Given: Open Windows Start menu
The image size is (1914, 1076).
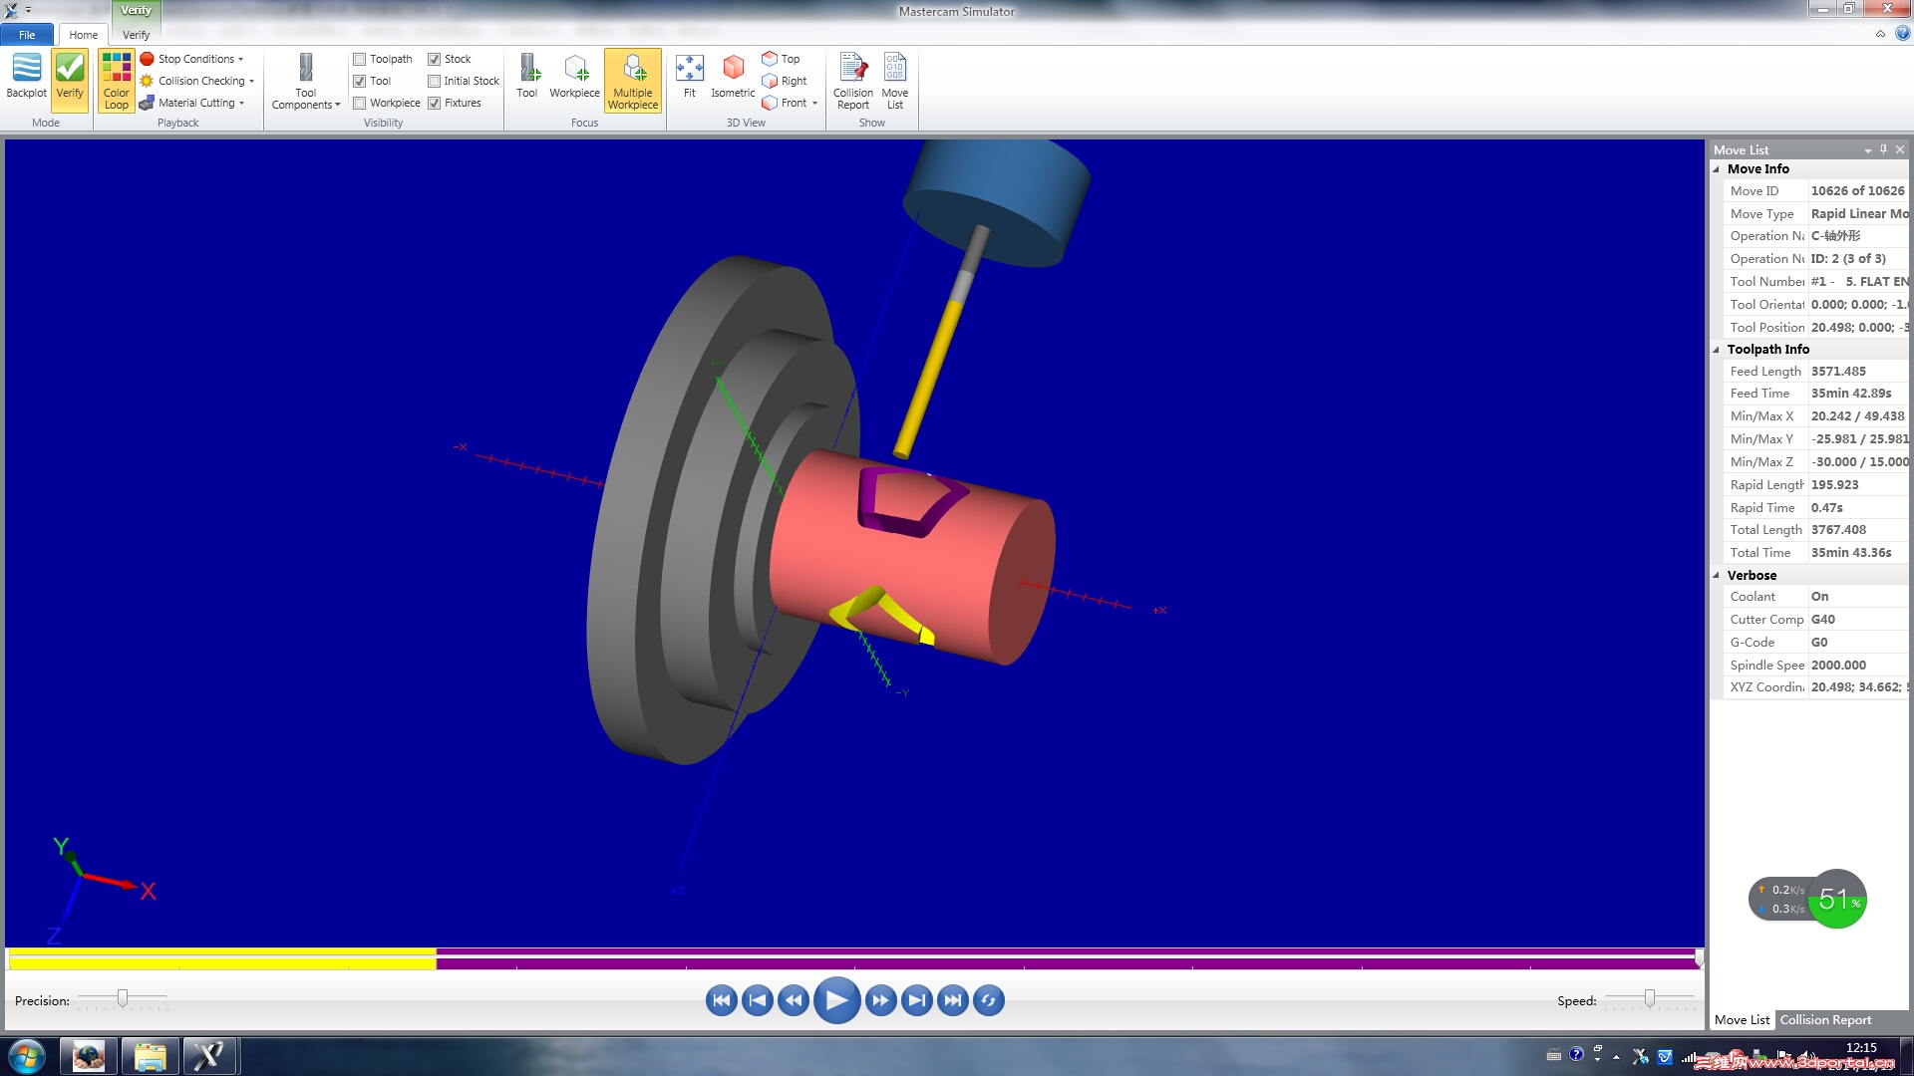Looking at the screenshot, I should 27,1056.
